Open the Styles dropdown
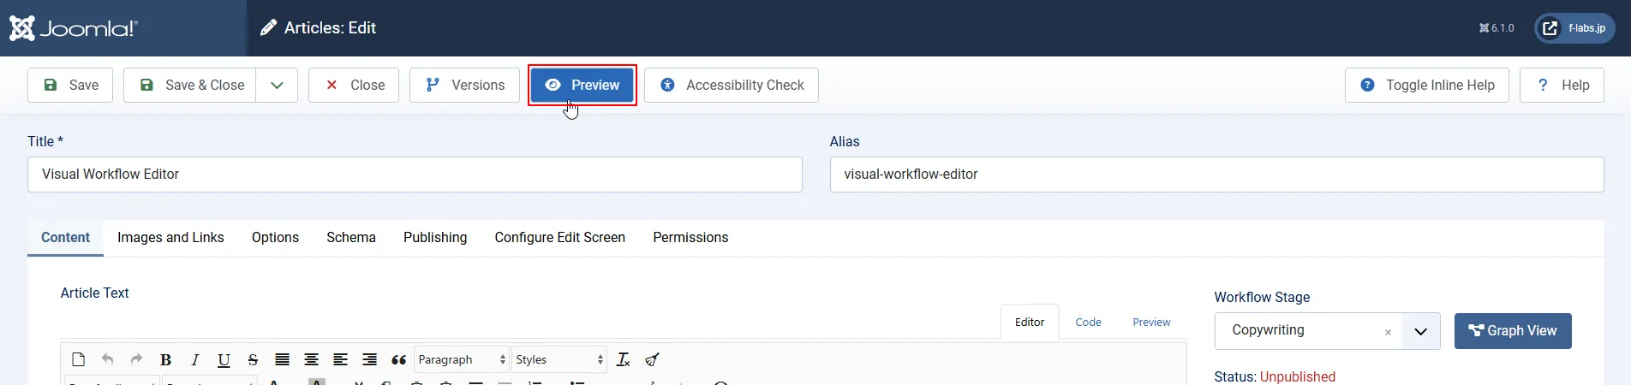 tap(559, 360)
